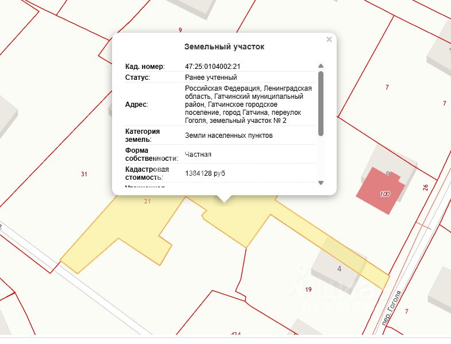Click the Статус label

(137, 78)
